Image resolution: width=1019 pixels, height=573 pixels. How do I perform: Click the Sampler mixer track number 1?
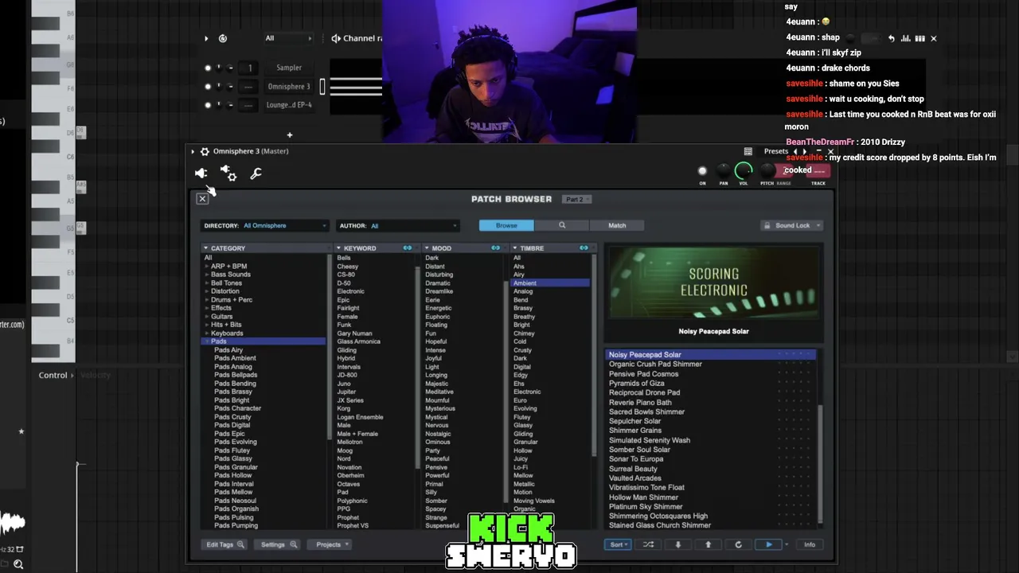point(250,68)
